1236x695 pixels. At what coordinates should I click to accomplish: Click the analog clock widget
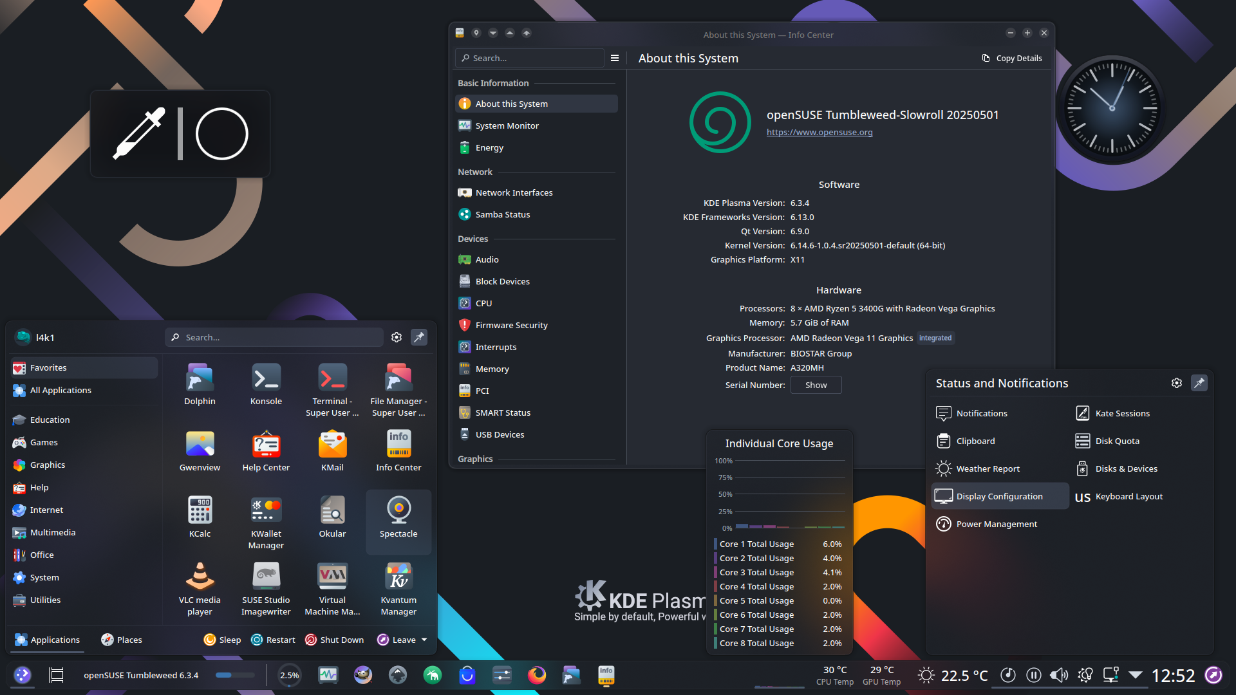[1112, 107]
